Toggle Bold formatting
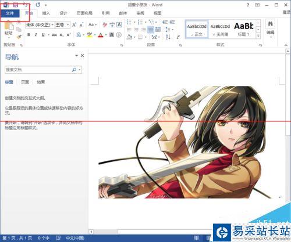 (x=29, y=35)
